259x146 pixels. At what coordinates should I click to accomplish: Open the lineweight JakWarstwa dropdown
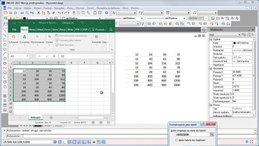point(184,18)
